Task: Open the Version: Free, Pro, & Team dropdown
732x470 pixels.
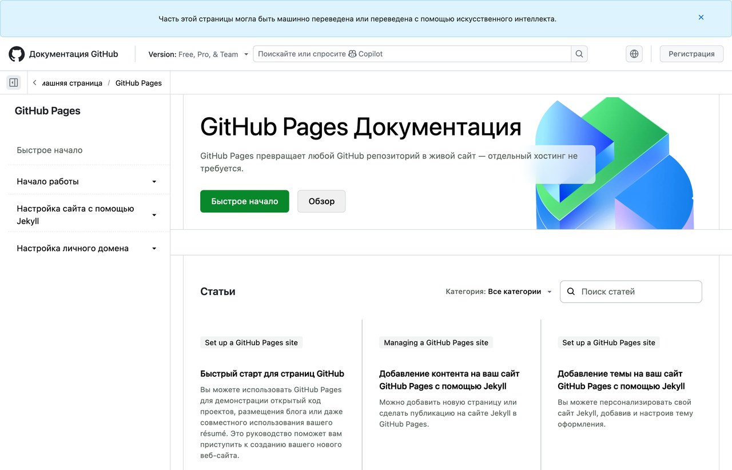Action: [198, 54]
